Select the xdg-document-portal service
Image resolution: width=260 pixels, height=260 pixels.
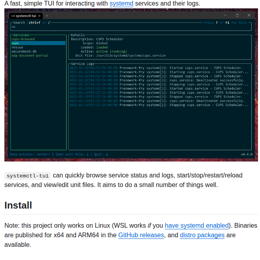(30, 55)
